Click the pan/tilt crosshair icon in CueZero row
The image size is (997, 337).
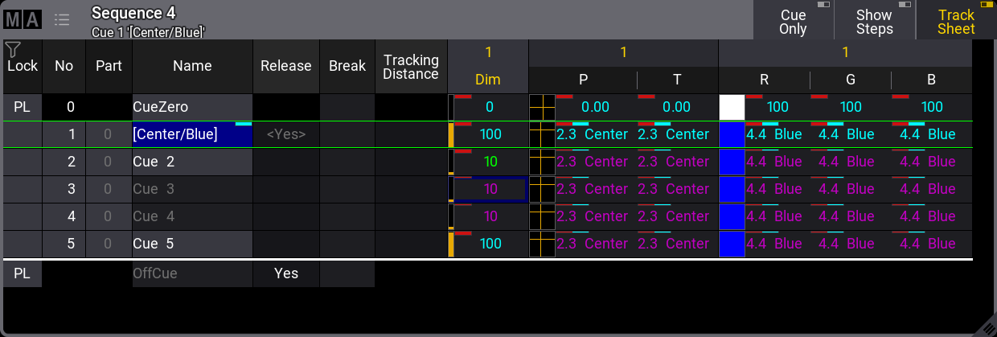(x=542, y=107)
